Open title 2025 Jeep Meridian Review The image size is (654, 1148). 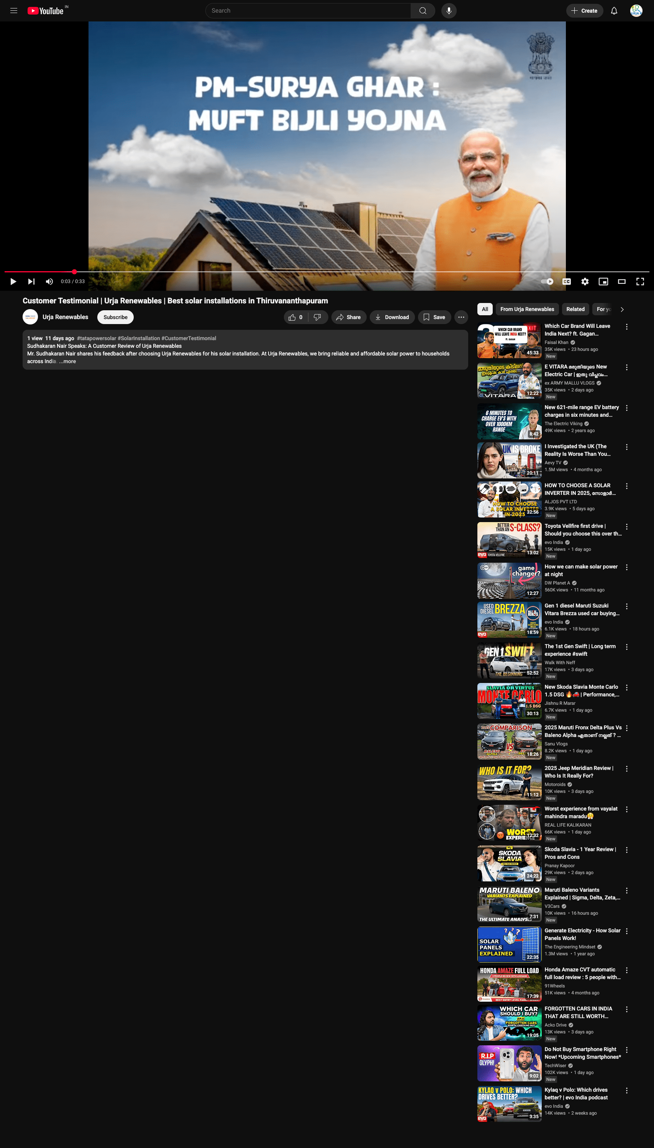pyautogui.click(x=579, y=772)
